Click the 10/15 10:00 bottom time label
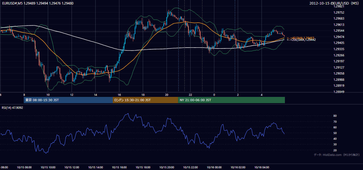Screen dimensions: 363x170 pyautogui.click(x=48, y=167)
